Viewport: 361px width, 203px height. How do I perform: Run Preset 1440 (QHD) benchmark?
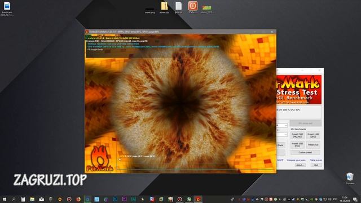click(313, 135)
